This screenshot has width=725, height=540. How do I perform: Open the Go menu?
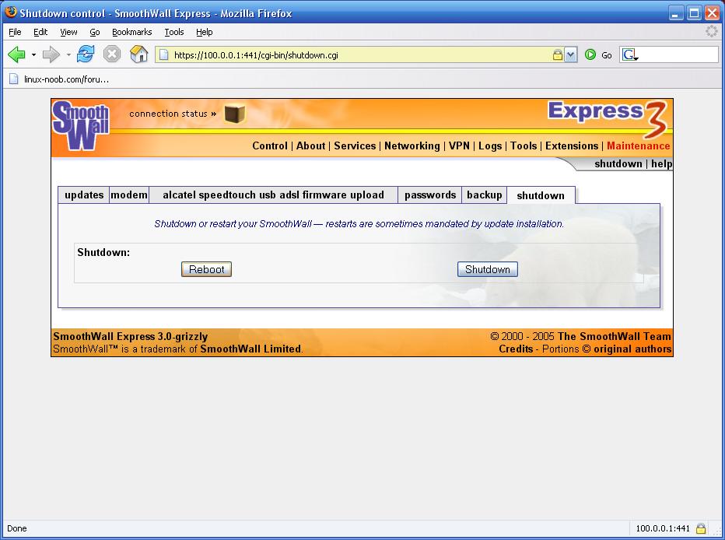point(95,32)
